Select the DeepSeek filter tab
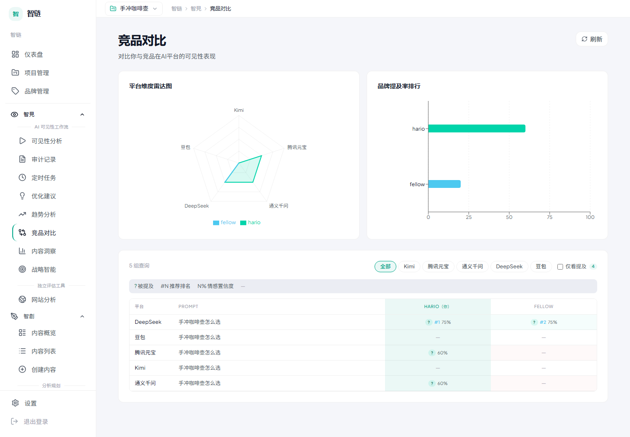The height and width of the screenshot is (437, 630). (509, 267)
